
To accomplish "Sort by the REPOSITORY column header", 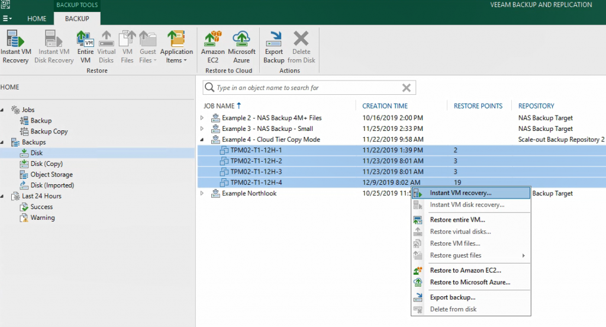I will (536, 106).
